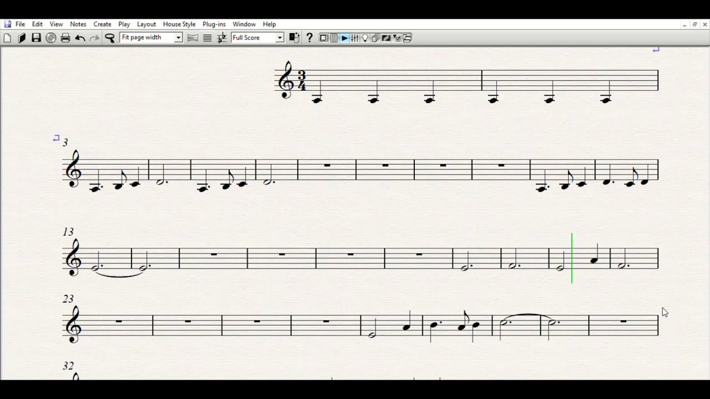
Task: Click bar number 23
Action: tap(68, 299)
